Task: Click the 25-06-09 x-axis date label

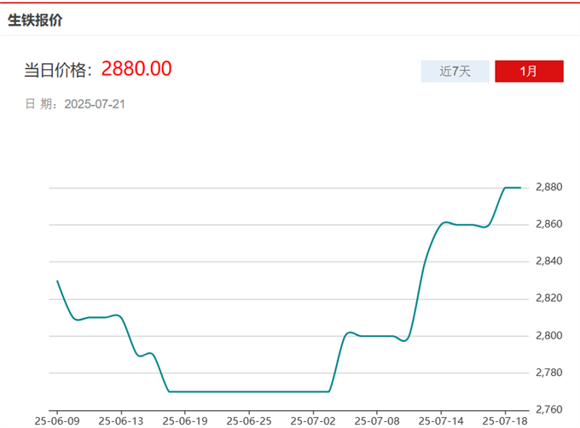Action: pyautogui.click(x=57, y=421)
